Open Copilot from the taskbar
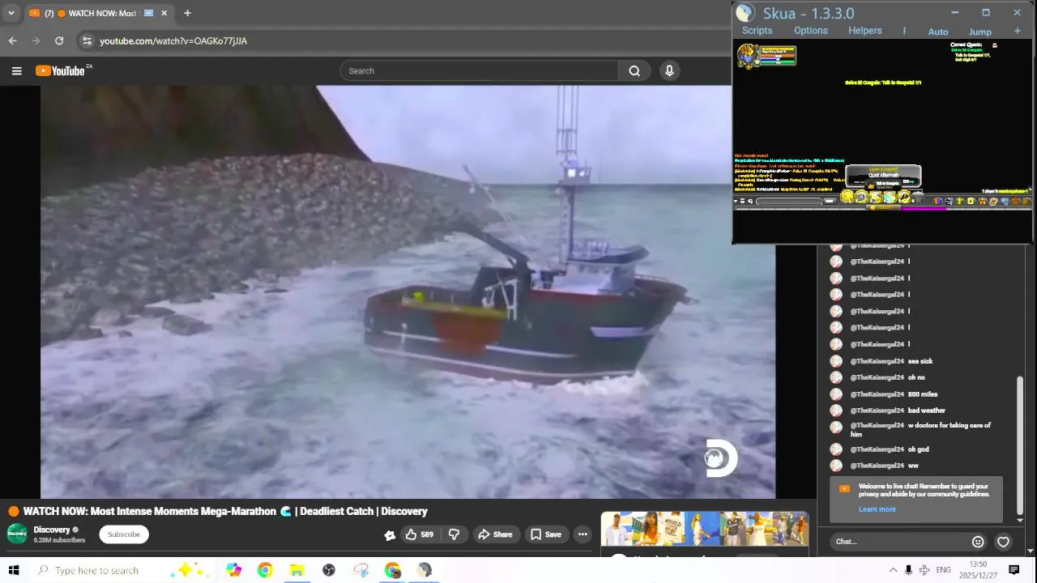The width and height of the screenshot is (1037, 583). click(x=233, y=570)
